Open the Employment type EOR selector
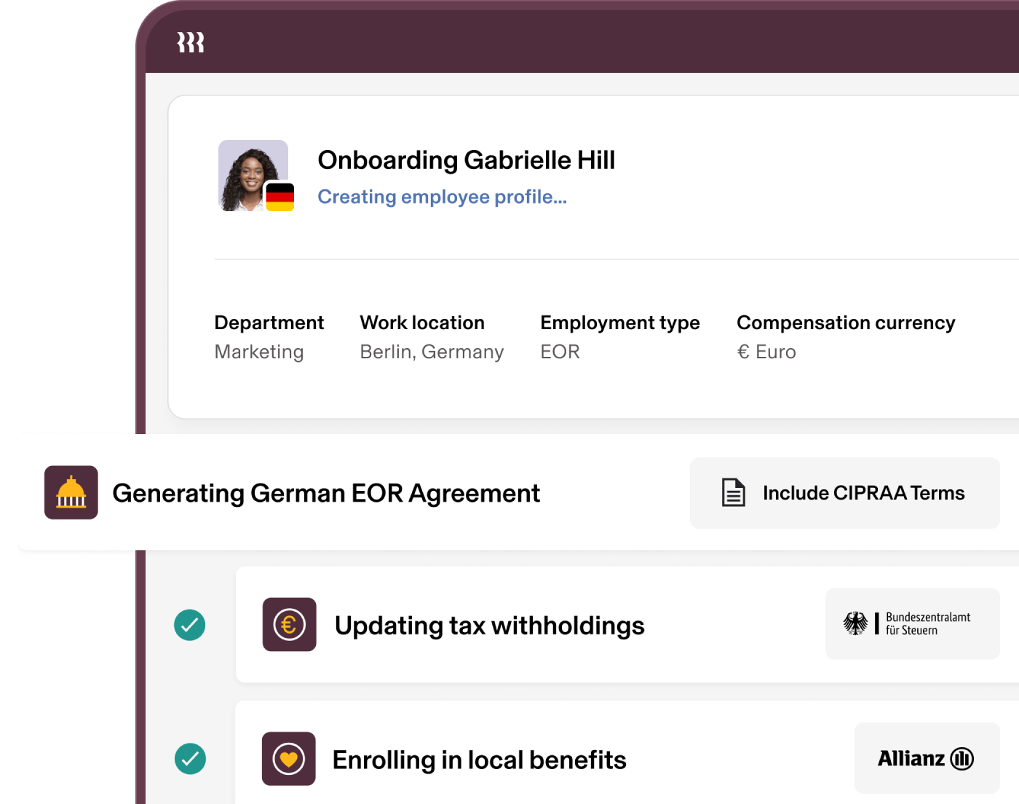Viewport: 1019px width, 804px height. 620,336
